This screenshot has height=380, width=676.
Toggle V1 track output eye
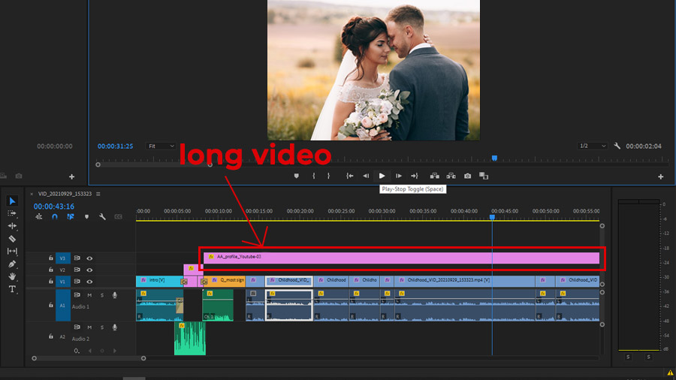pos(89,282)
